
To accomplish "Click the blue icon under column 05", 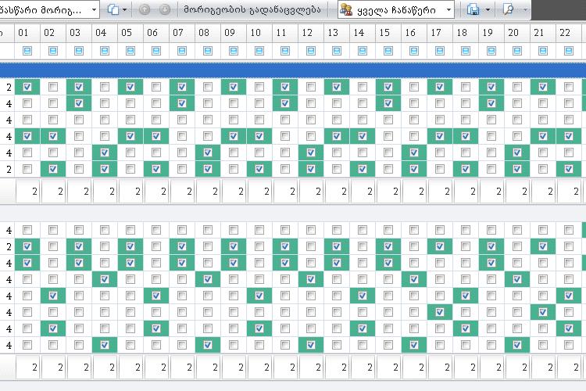I will pyautogui.click(x=130, y=51).
